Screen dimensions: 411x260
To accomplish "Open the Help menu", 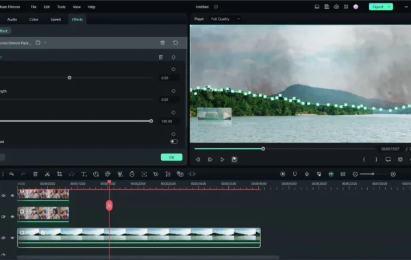I will click(91, 7).
